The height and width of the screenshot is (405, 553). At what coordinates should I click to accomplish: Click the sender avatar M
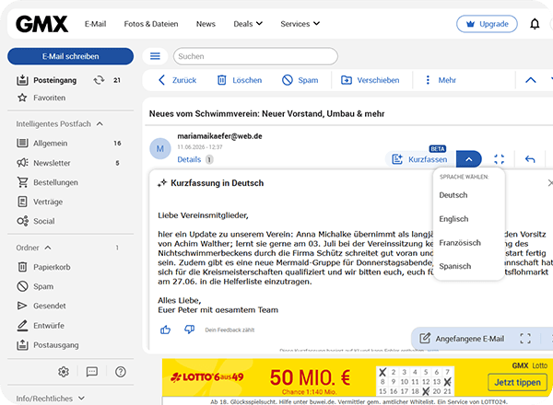(x=160, y=148)
